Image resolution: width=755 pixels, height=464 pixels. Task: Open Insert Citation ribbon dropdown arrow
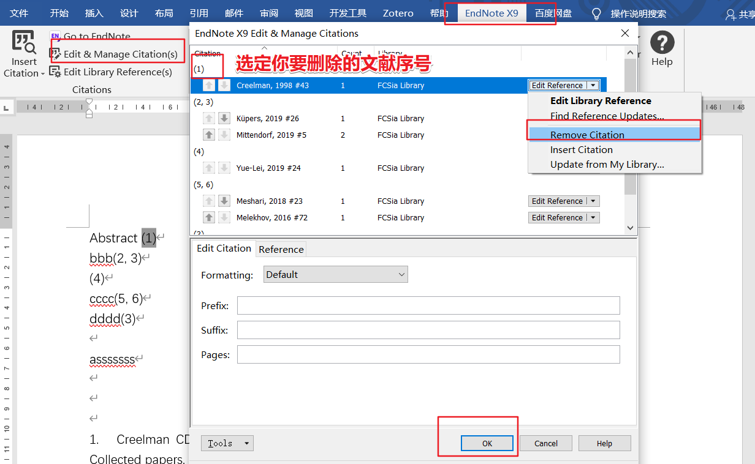tap(43, 73)
